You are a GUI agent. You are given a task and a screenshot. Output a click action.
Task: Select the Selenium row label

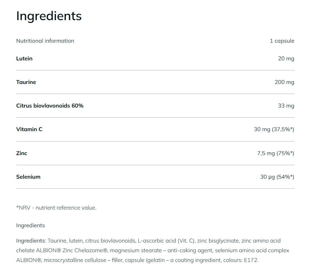click(28, 177)
